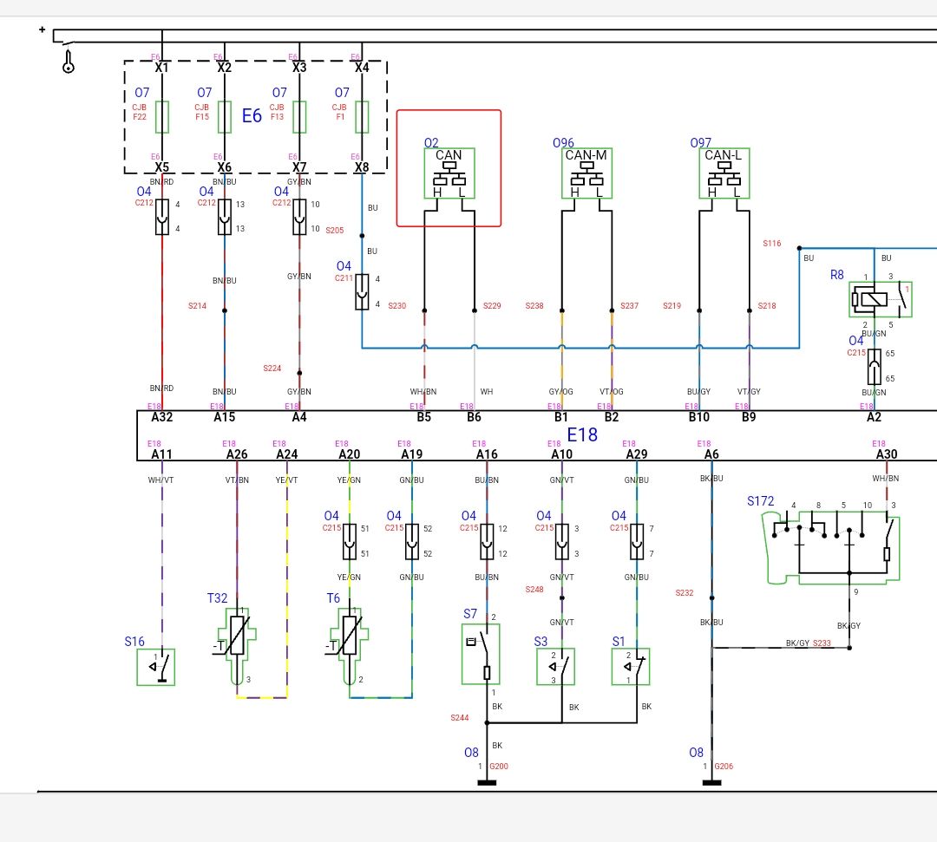Viewport: 937px width, 842px height.
Task: Click splice label S218
Action: tap(767, 306)
